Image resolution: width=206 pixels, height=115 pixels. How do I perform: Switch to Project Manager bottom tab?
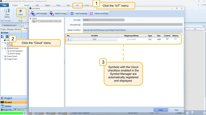click(7, 110)
